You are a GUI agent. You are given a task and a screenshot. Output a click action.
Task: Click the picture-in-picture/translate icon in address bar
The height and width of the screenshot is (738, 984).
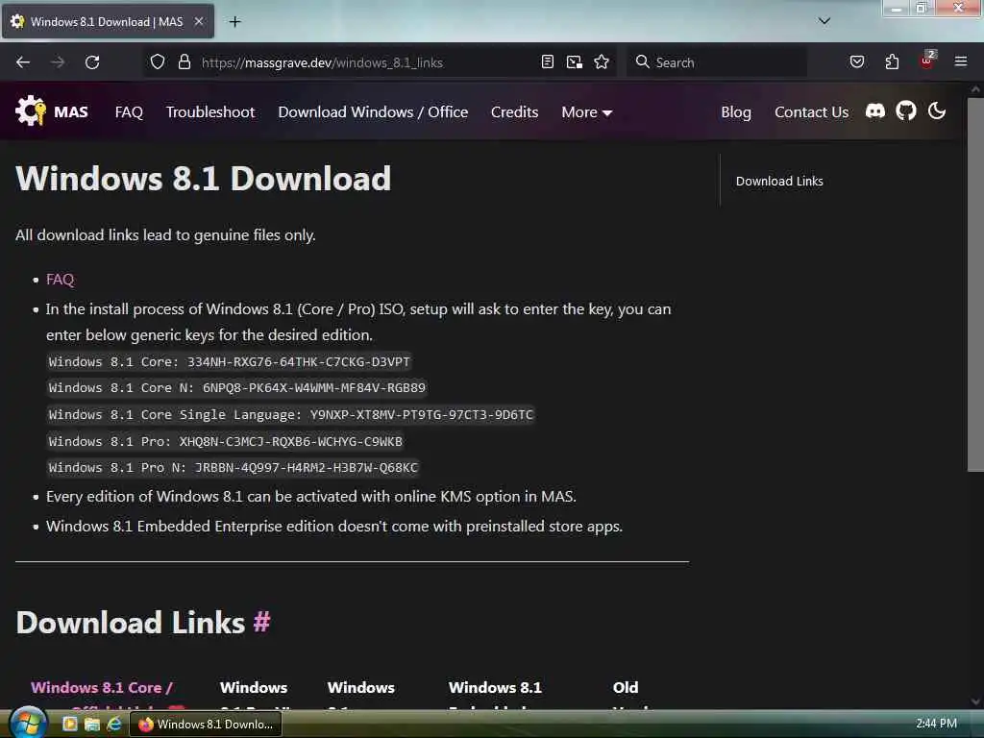(x=575, y=62)
